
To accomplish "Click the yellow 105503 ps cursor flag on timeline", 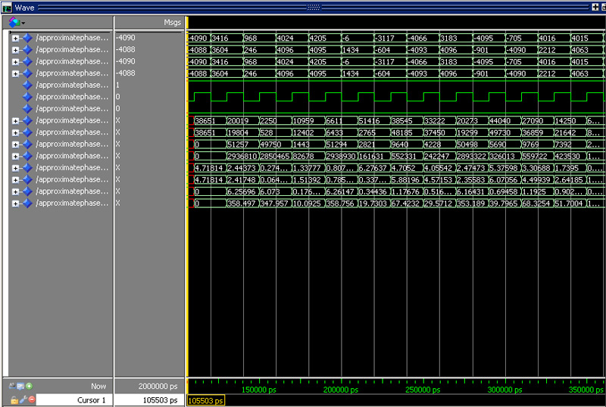I will (205, 400).
